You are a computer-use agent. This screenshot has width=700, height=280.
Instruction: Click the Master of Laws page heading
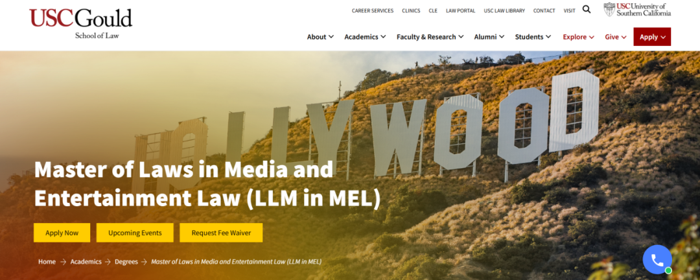pos(207,183)
